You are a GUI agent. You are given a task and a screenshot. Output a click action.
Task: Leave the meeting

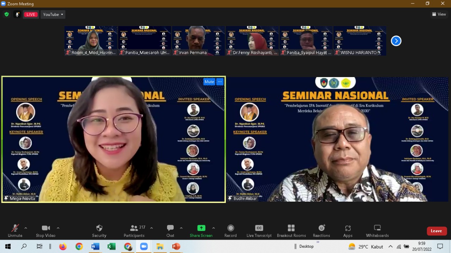(x=436, y=231)
